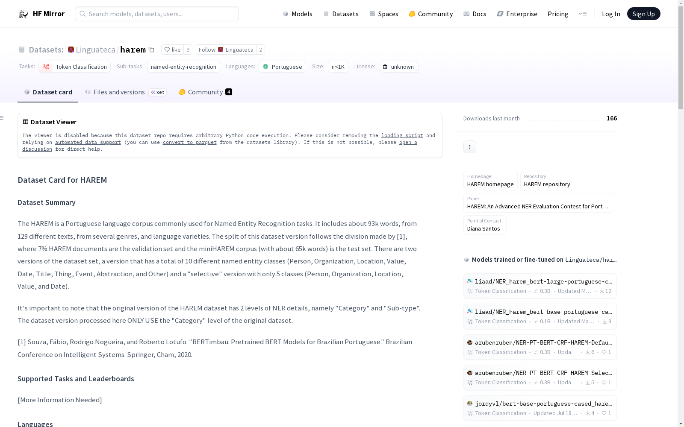Open the HAREM repository link
The width and height of the screenshot is (684, 427).
(x=547, y=181)
